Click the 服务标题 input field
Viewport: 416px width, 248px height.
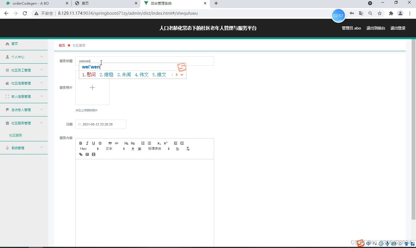click(x=145, y=61)
